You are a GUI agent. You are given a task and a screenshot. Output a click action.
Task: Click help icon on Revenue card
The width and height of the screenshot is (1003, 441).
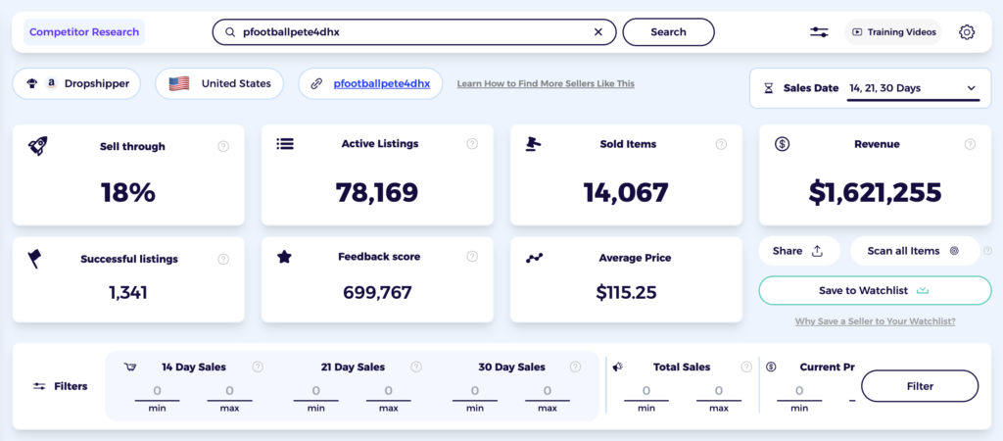[x=970, y=144]
